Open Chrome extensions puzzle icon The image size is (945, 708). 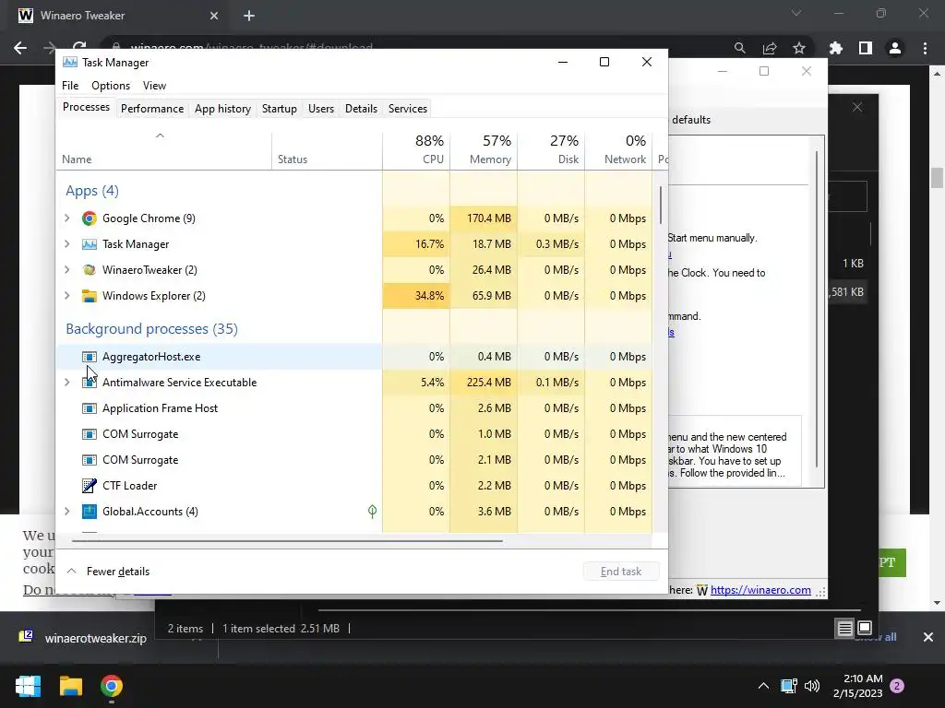[x=835, y=48]
